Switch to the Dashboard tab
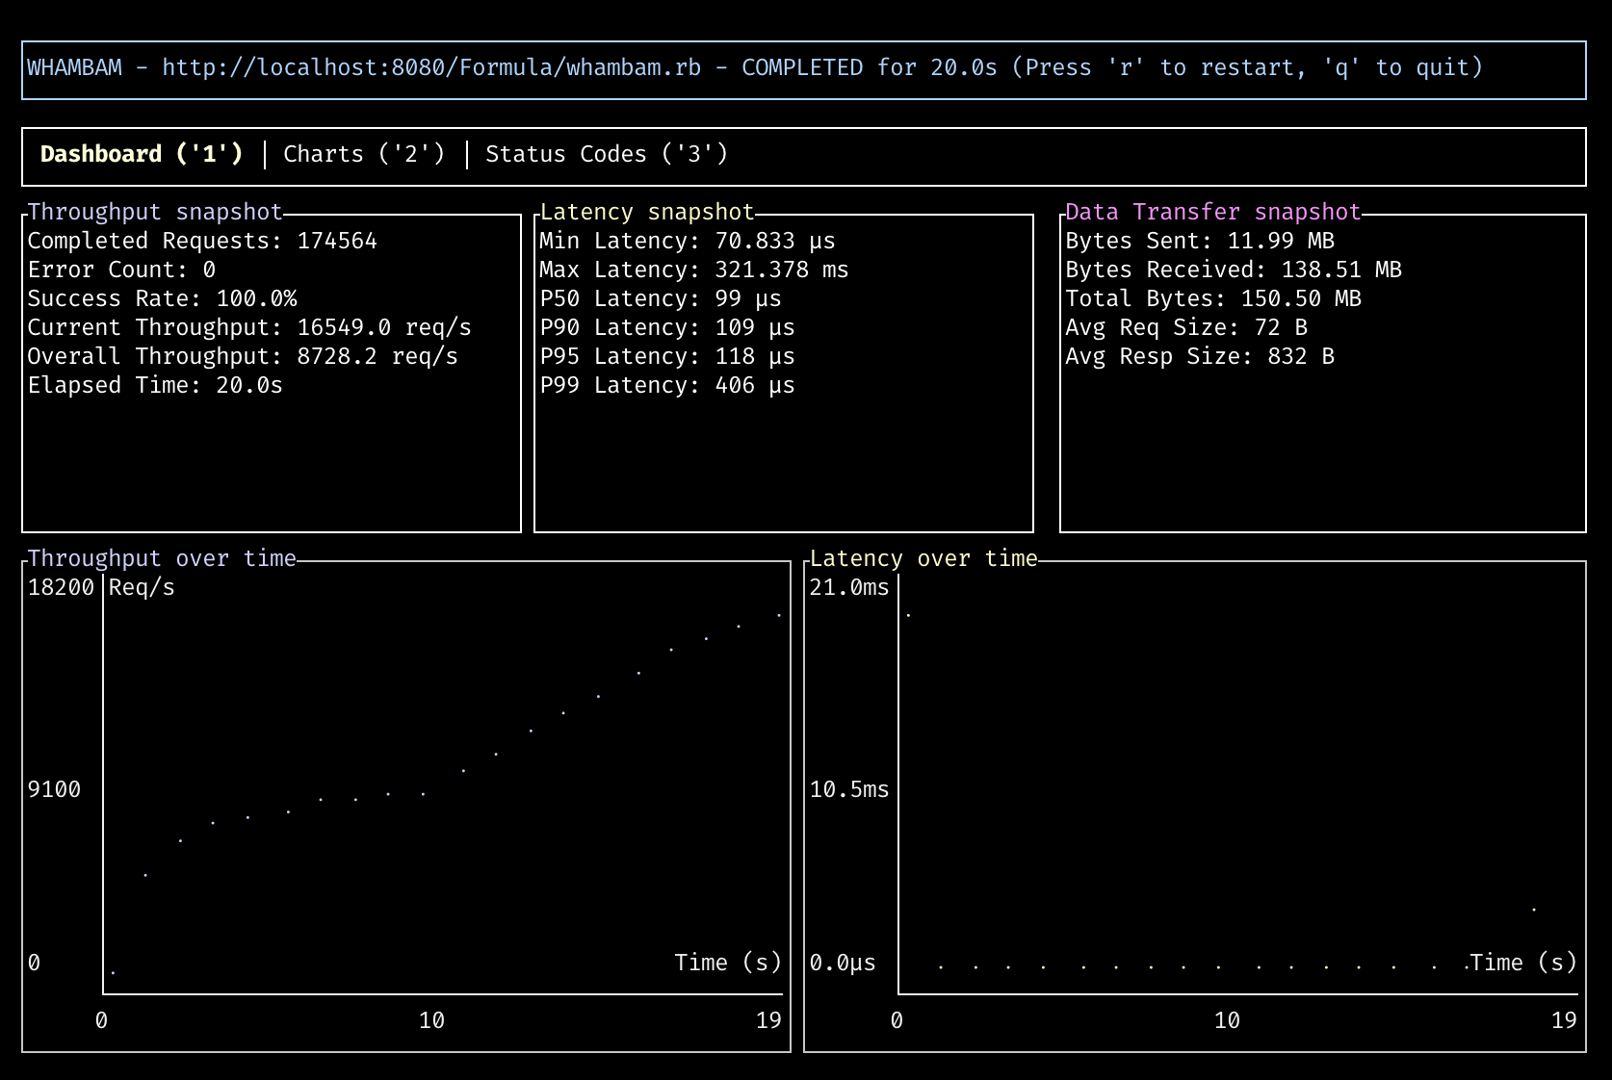The image size is (1612, 1080). click(x=142, y=154)
